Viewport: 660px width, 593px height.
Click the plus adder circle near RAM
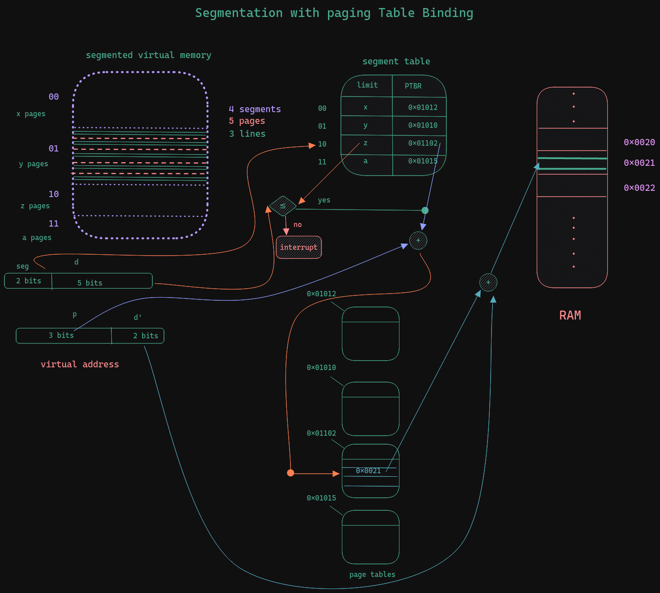tap(488, 282)
